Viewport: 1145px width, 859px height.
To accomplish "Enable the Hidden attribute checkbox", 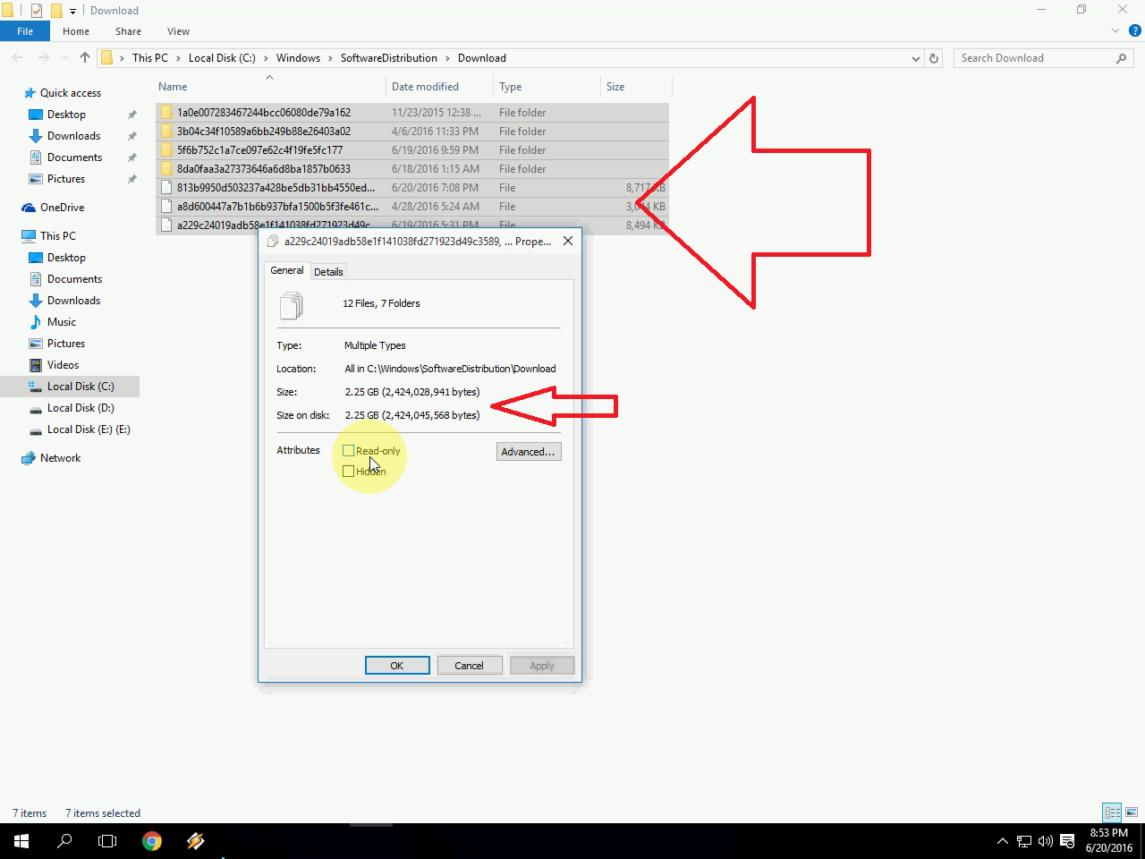I will click(x=351, y=471).
